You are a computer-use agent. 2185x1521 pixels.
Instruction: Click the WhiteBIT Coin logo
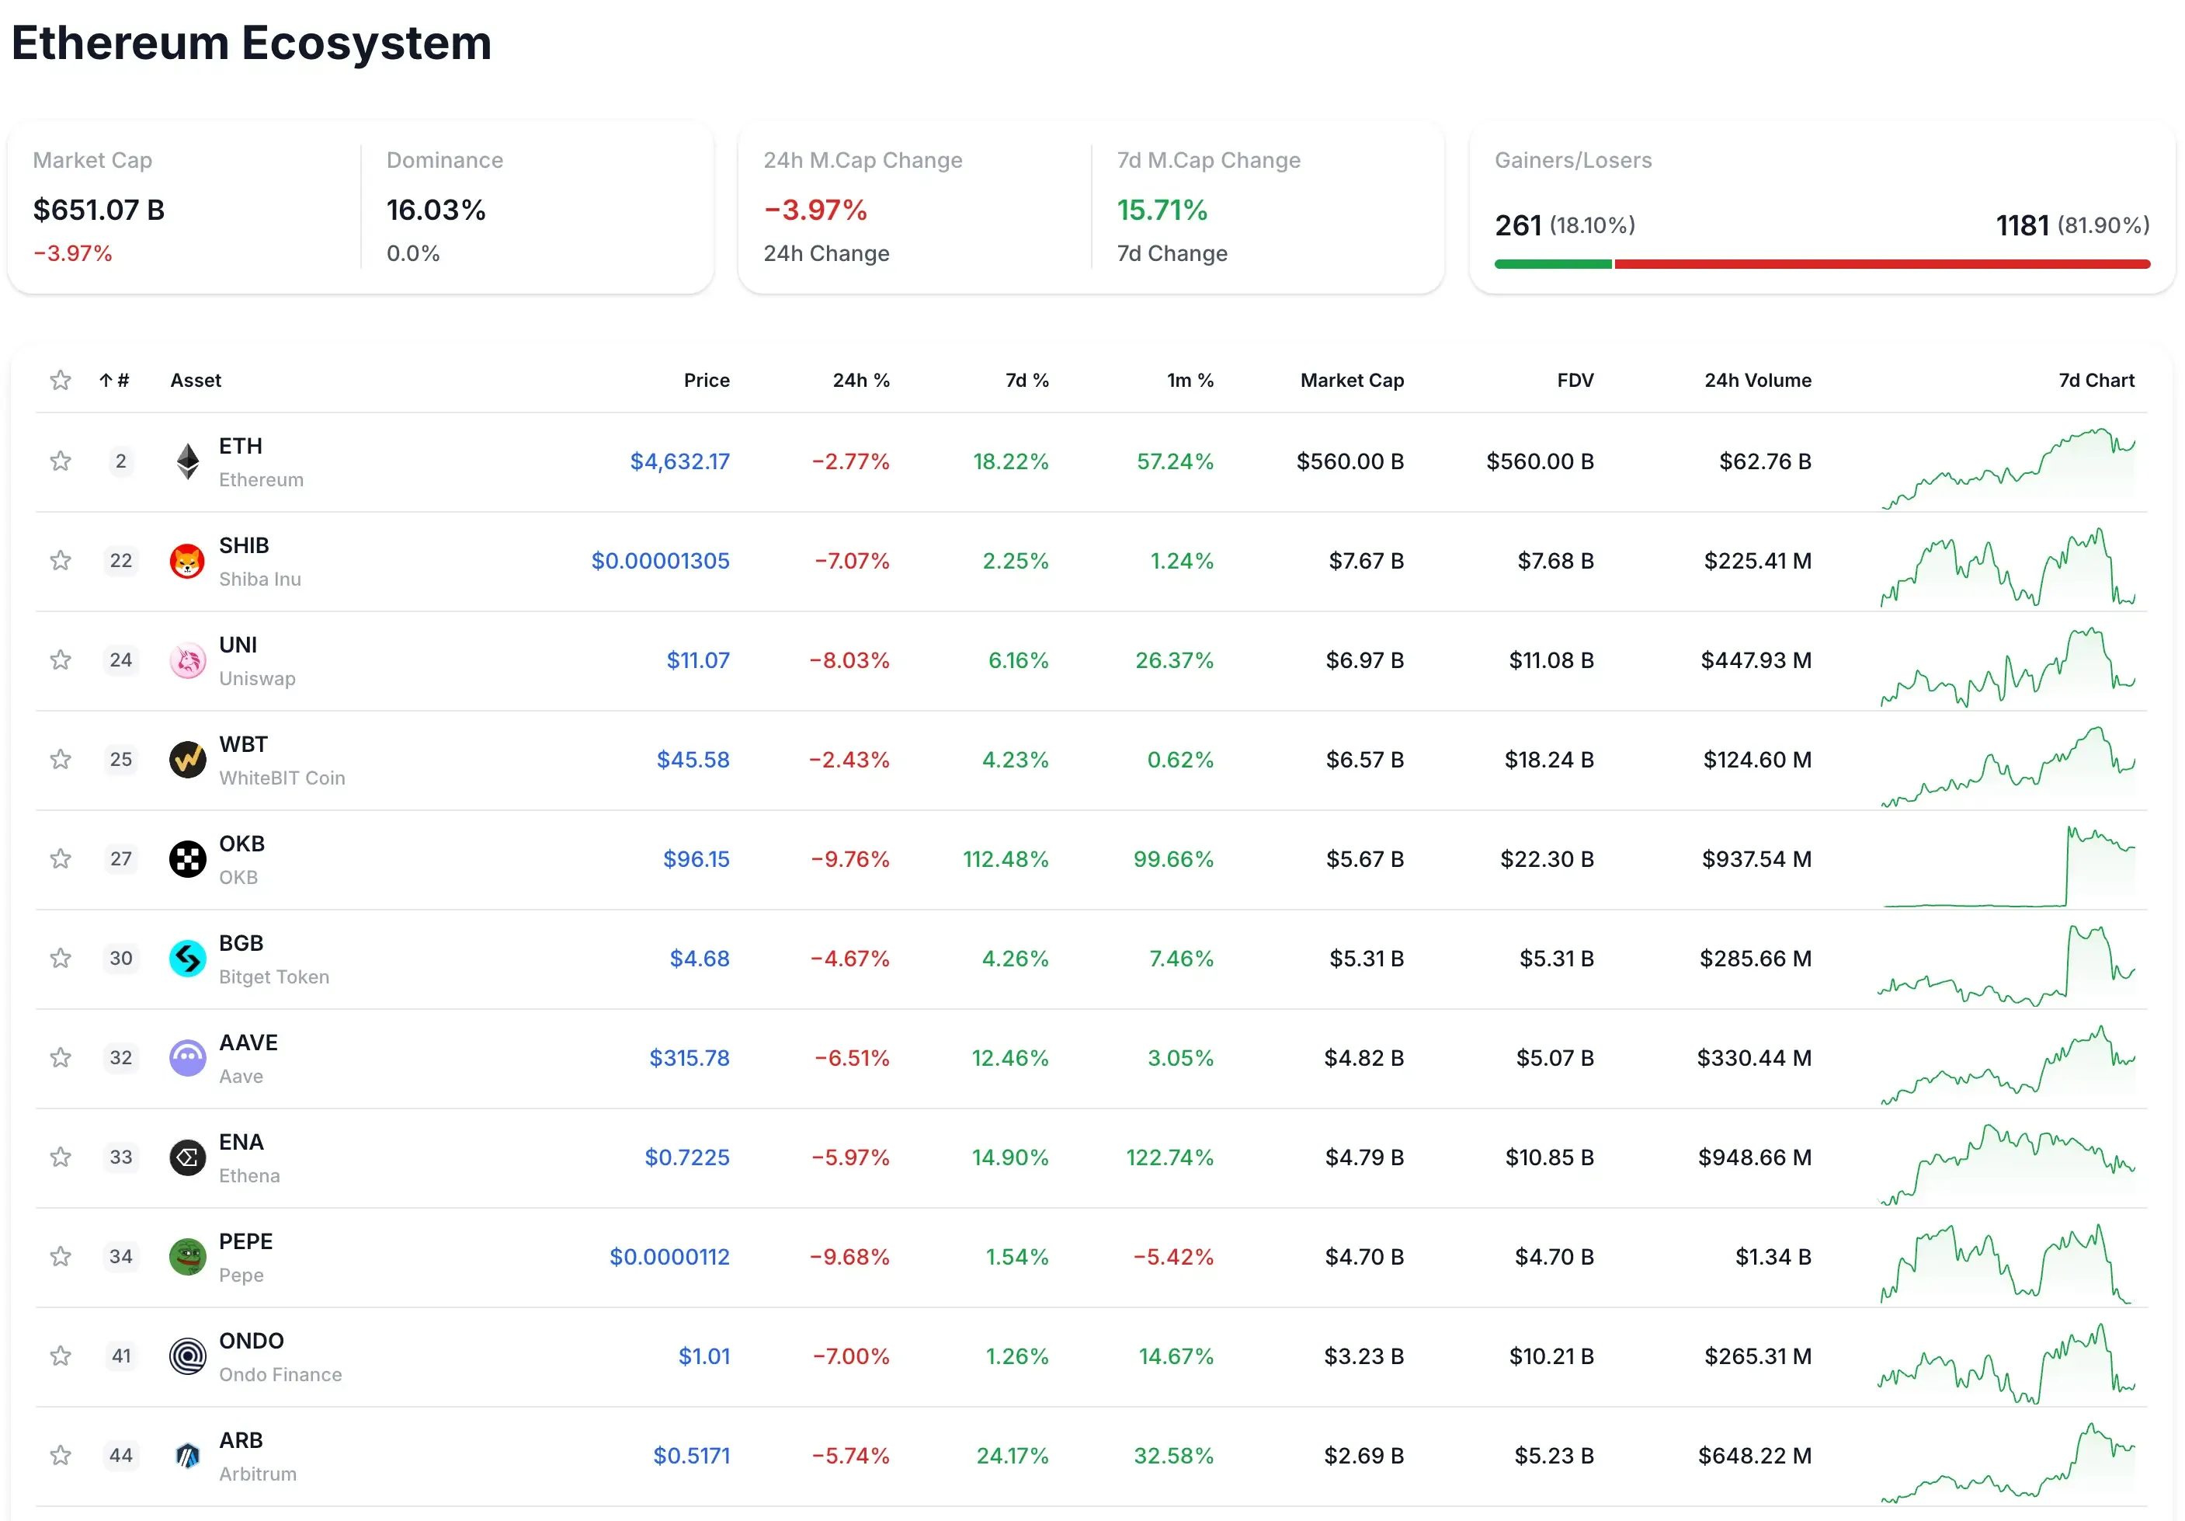tap(187, 760)
